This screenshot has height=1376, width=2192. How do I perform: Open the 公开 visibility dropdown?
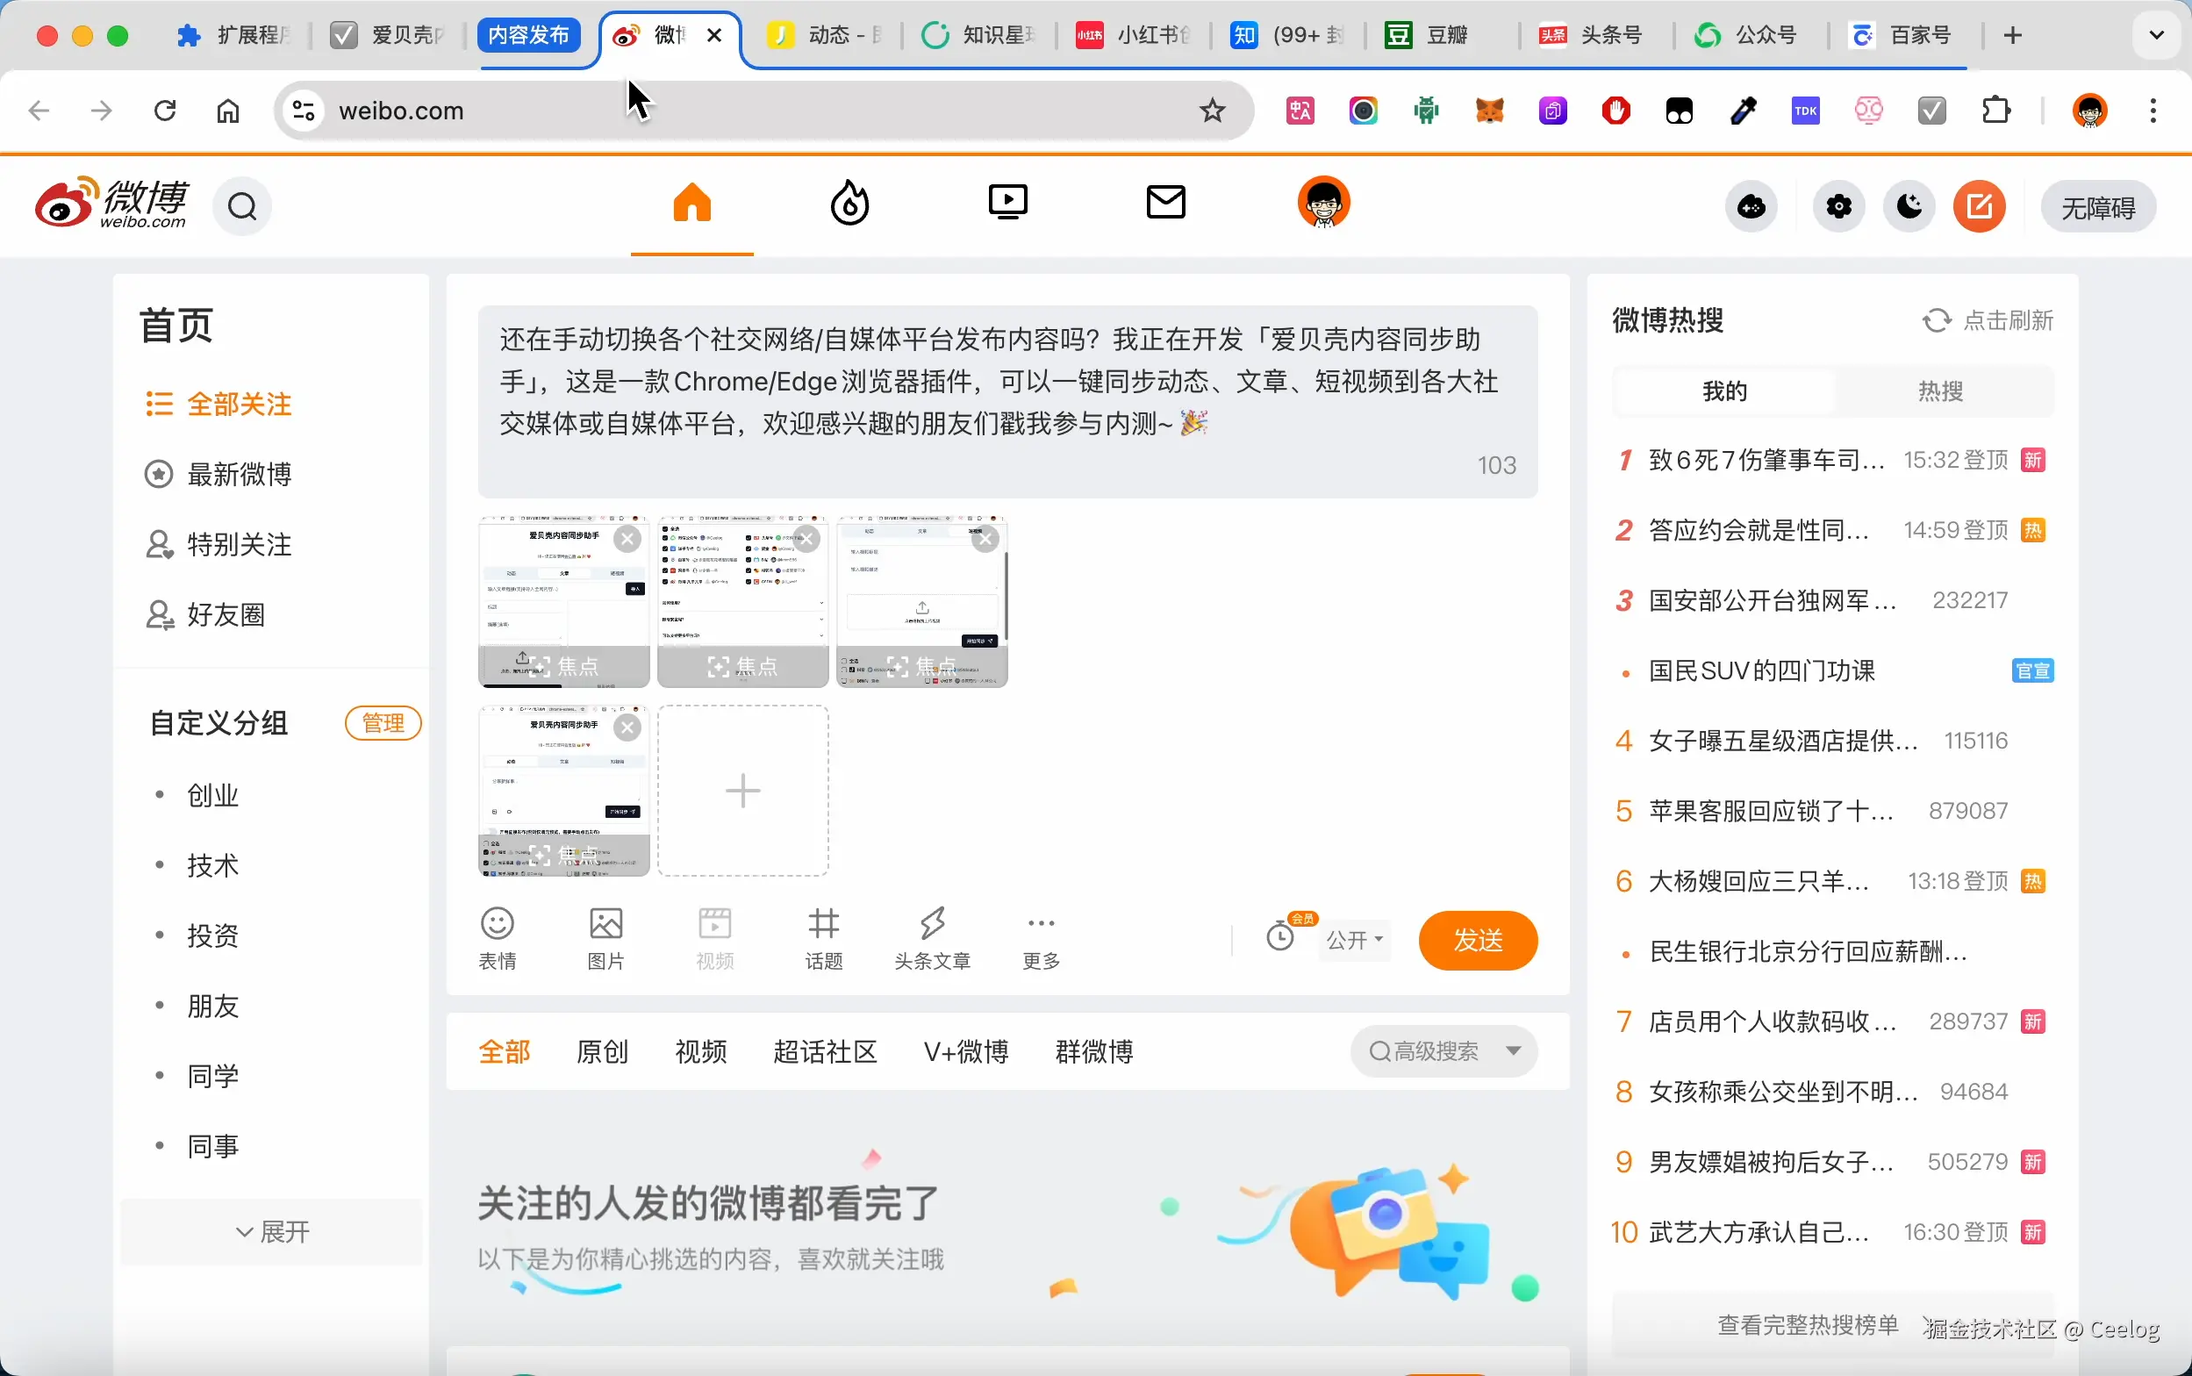pyautogui.click(x=1354, y=939)
